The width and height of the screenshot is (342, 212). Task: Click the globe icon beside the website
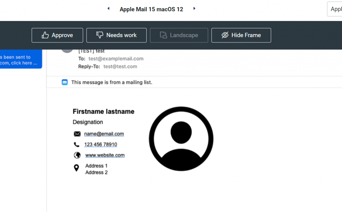point(77,155)
